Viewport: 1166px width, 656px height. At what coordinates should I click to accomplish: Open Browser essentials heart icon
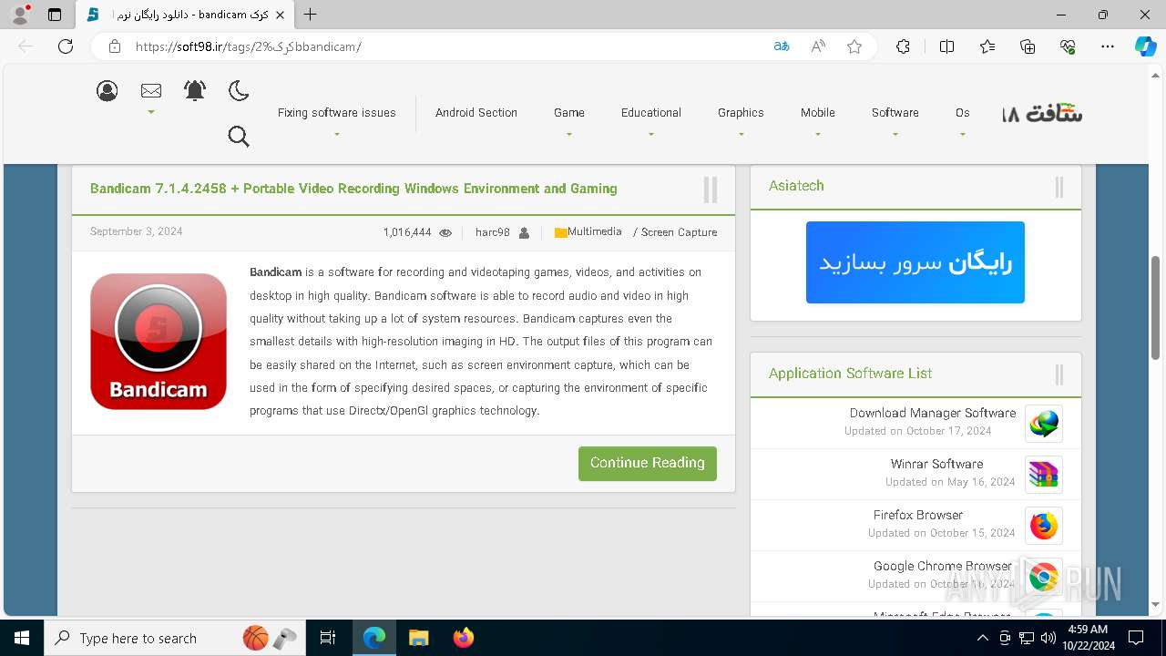[1068, 46]
